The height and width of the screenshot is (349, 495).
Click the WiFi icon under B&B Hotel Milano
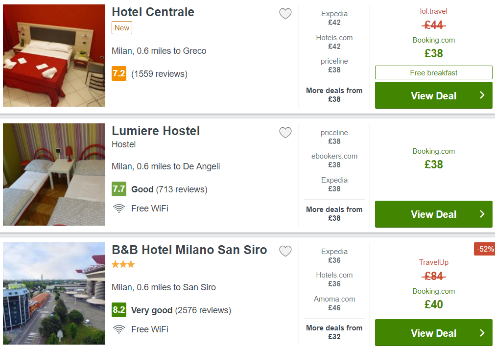[119, 329]
